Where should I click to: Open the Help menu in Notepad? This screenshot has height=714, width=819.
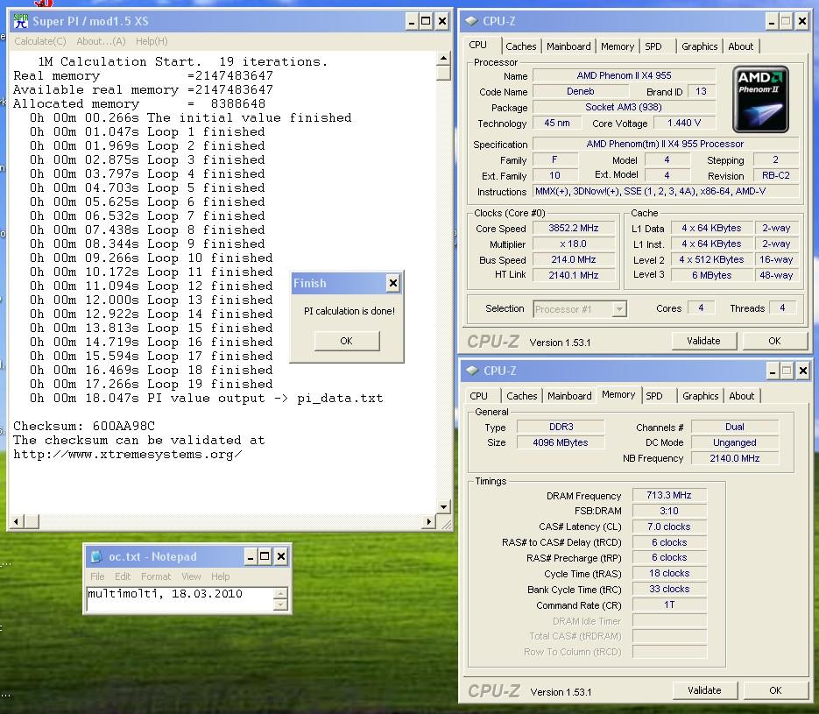221,576
